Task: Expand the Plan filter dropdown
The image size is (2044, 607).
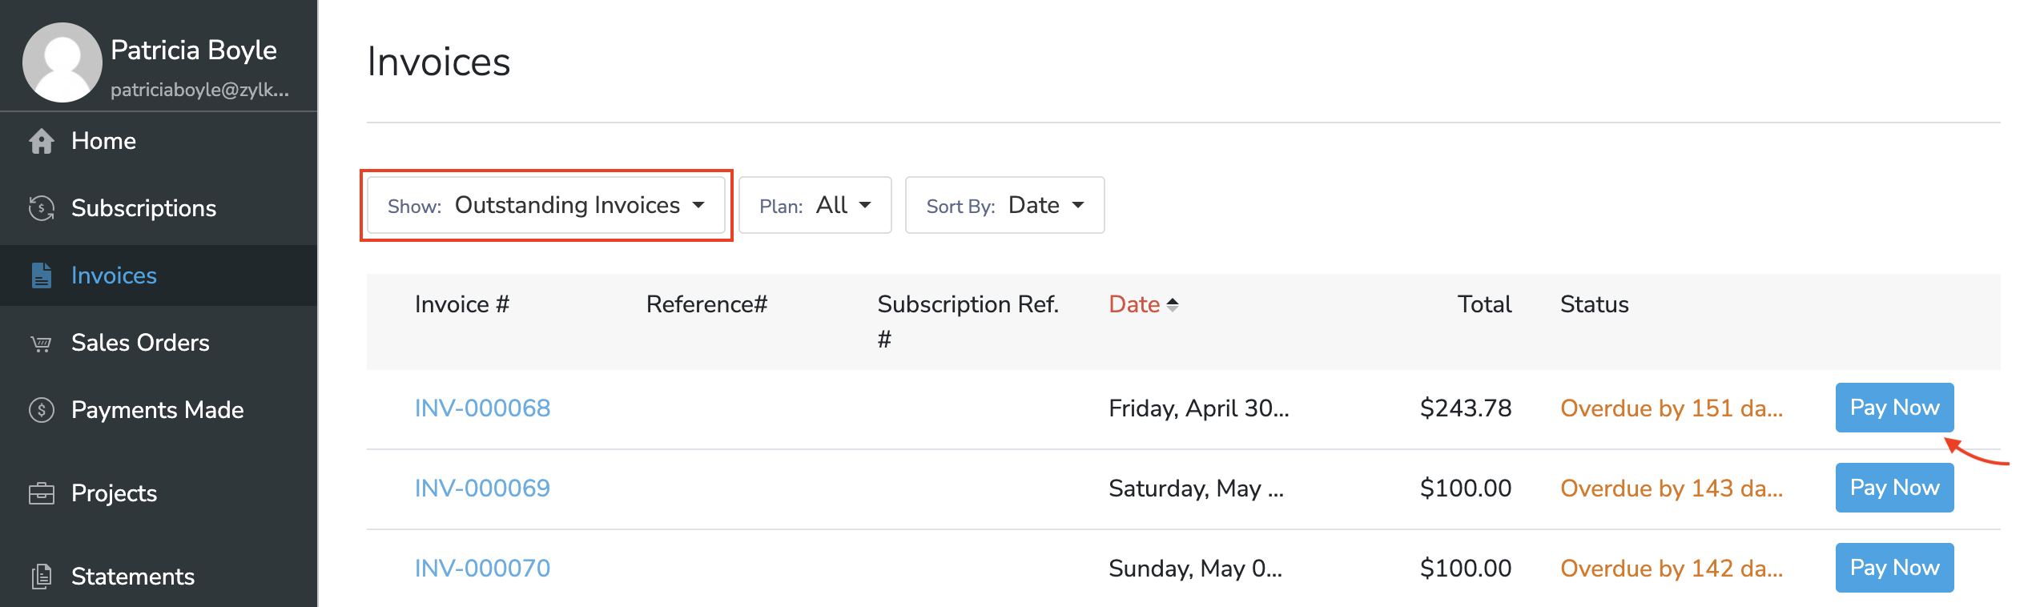Action: point(815,206)
